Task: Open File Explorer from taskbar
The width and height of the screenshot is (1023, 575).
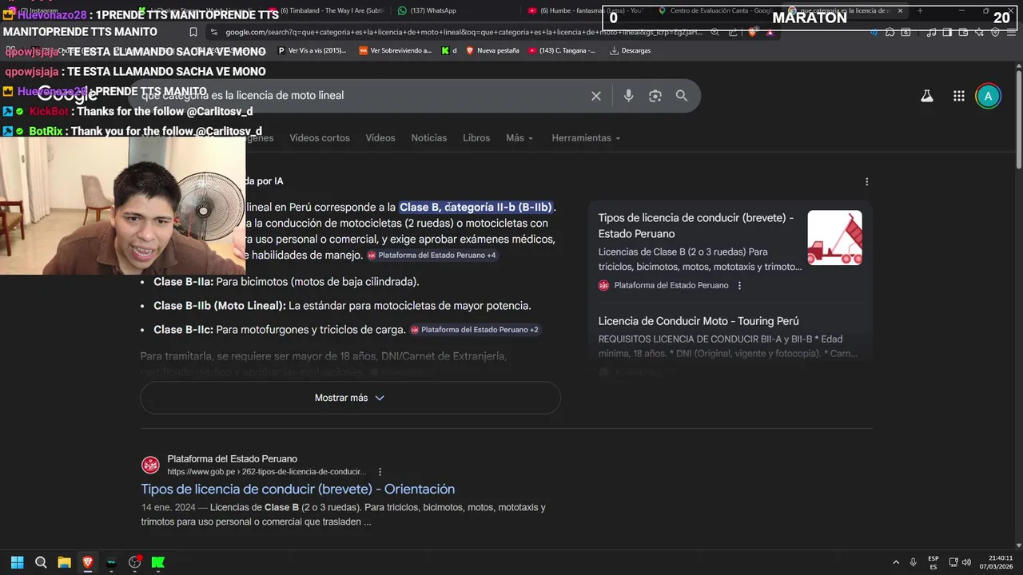Action: click(64, 562)
